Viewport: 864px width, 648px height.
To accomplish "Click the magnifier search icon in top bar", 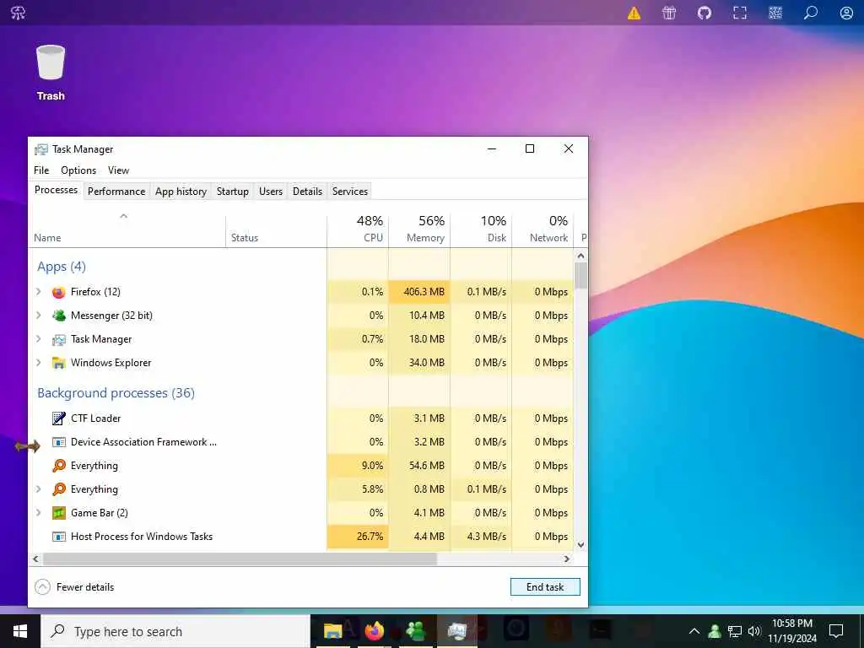I will point(811,13).
